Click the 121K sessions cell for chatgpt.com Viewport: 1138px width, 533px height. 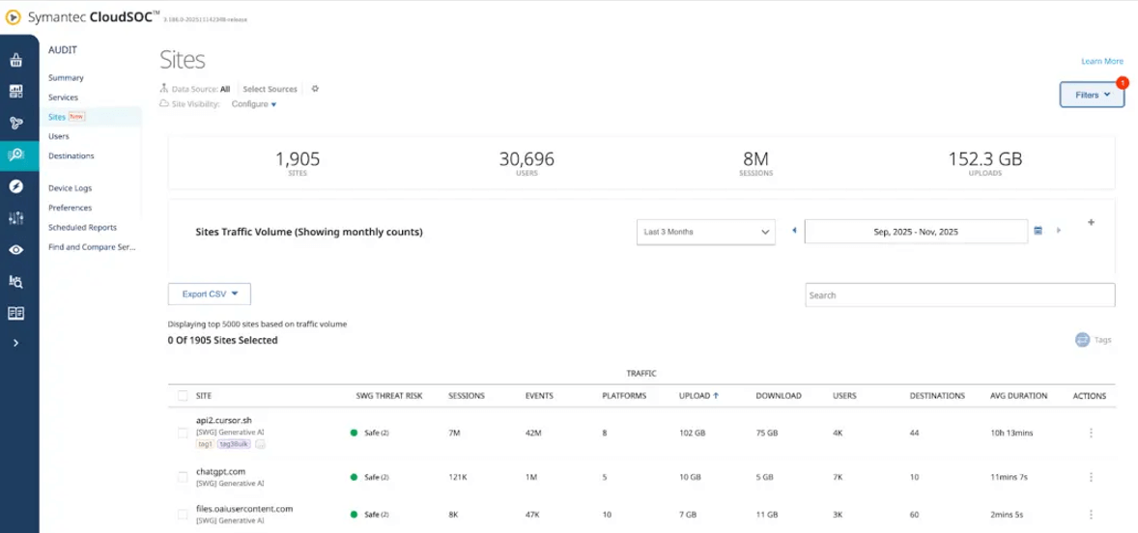coord(459,477)
